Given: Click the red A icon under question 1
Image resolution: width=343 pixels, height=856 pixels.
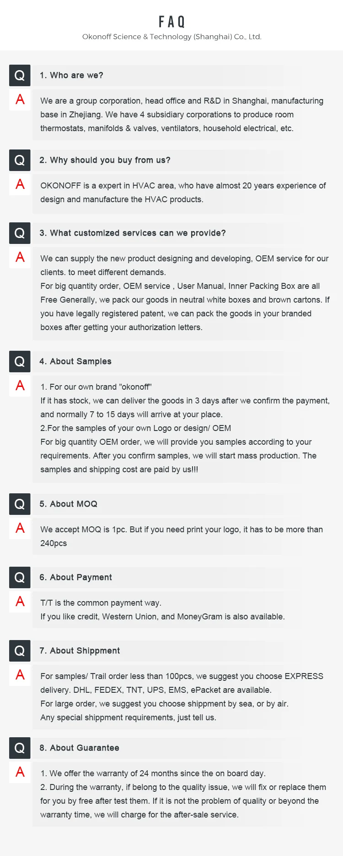Looking at the screenshot, I should 20,99.
